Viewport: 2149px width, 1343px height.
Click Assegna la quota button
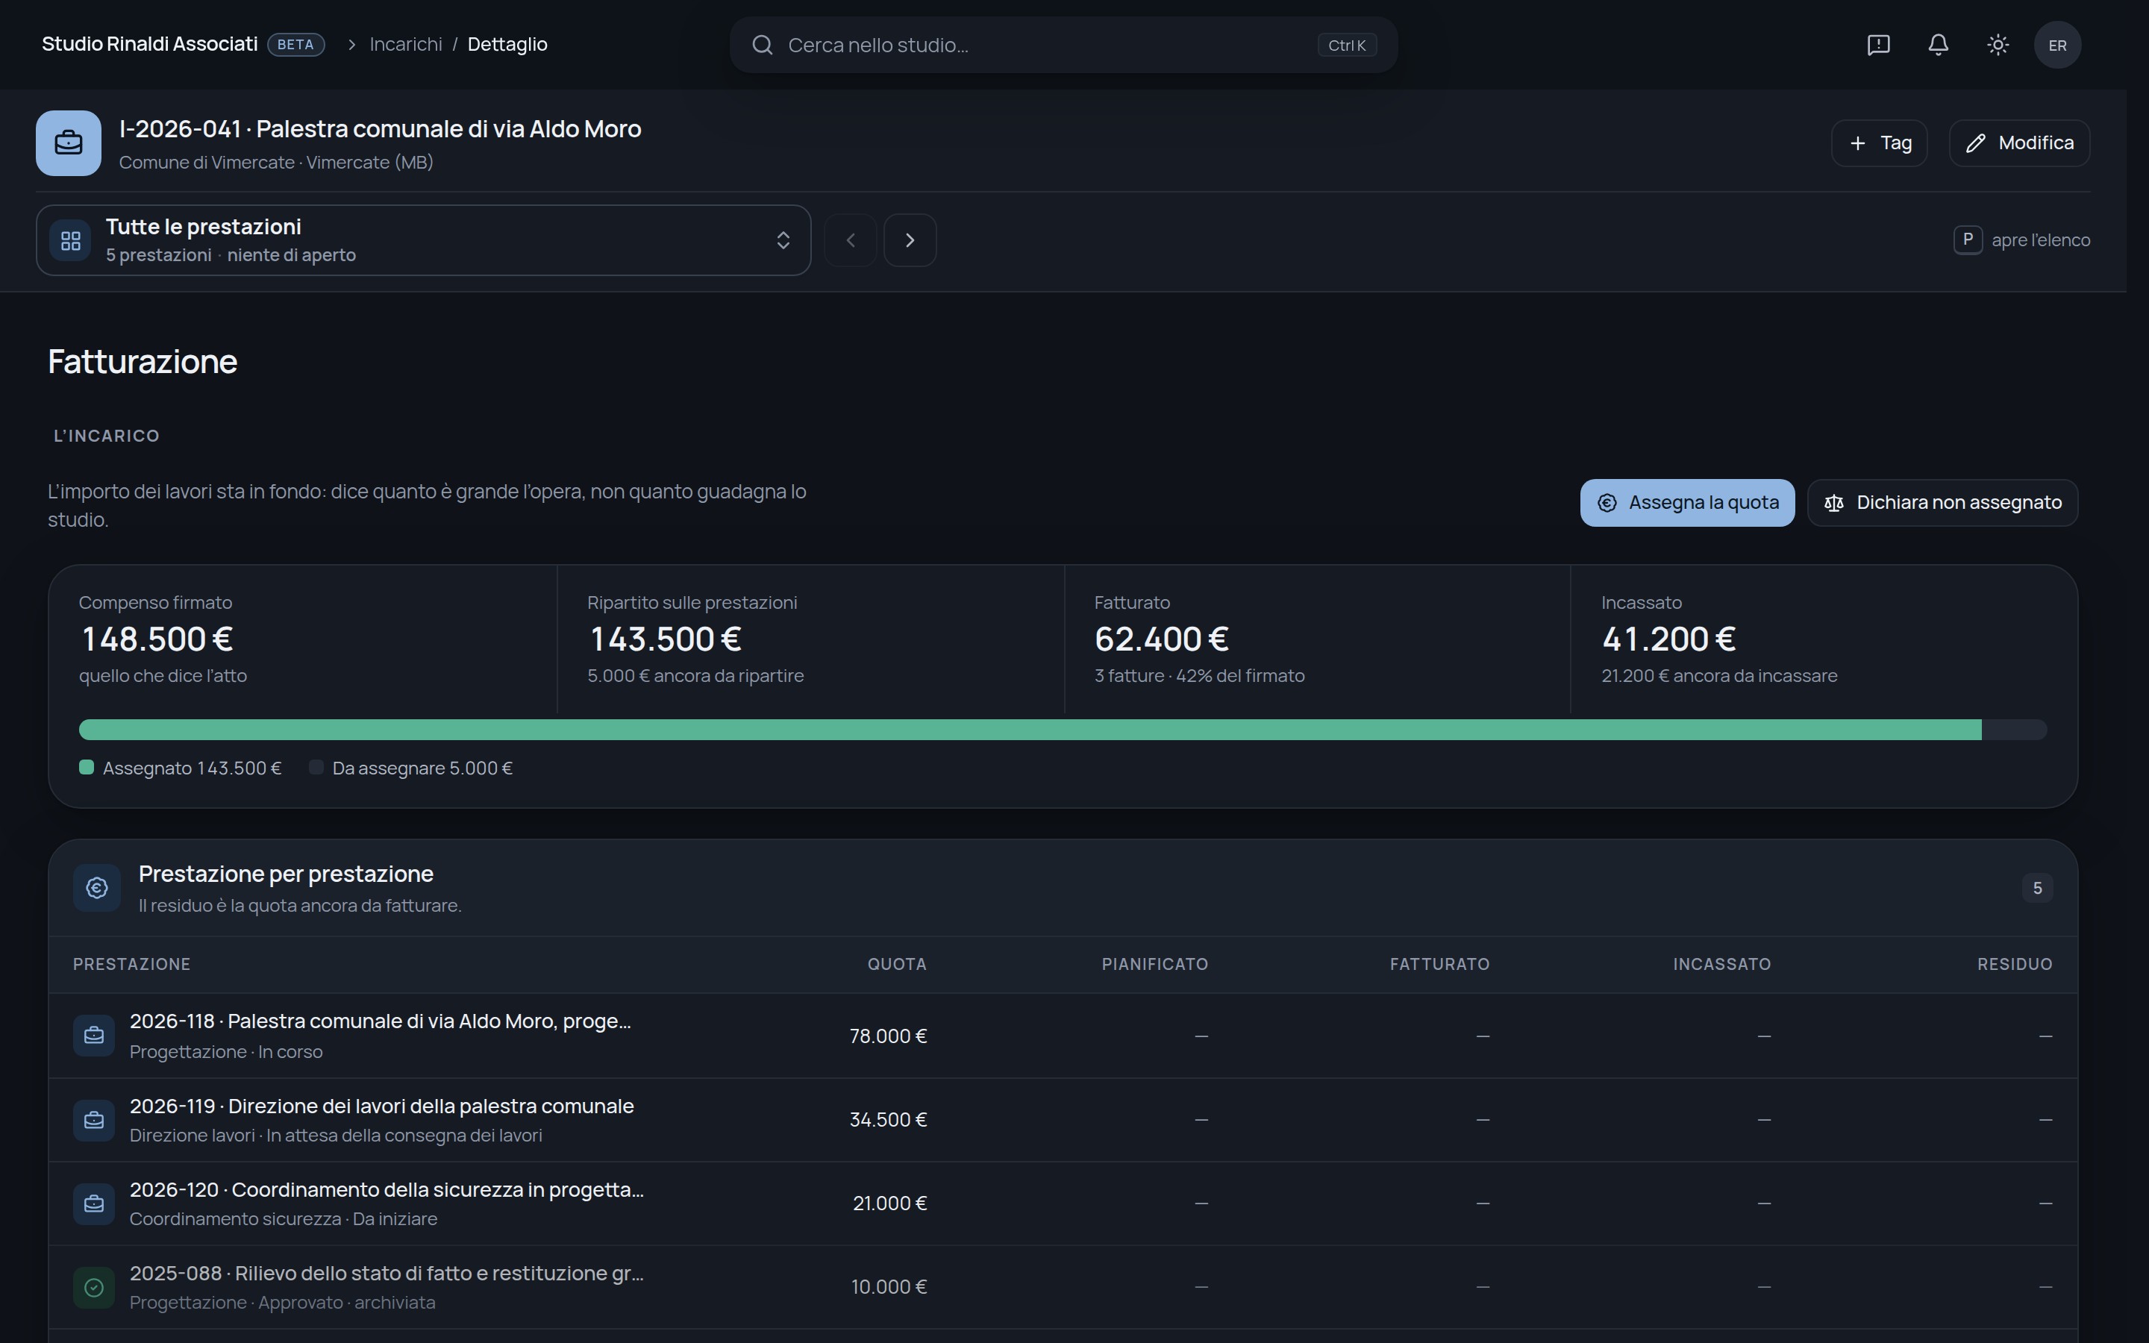pyautogui.click(x=1686, y=503)
